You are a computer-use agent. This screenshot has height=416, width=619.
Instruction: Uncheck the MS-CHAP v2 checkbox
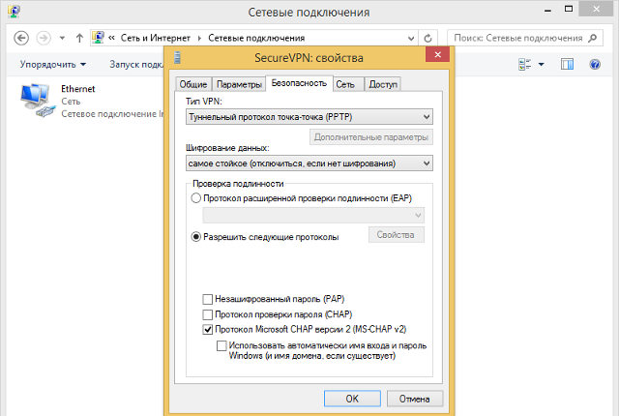click(208, 330)
